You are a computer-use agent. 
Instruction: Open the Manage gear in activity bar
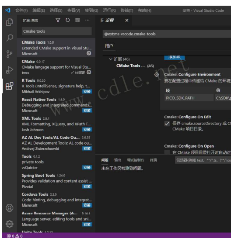10,224
